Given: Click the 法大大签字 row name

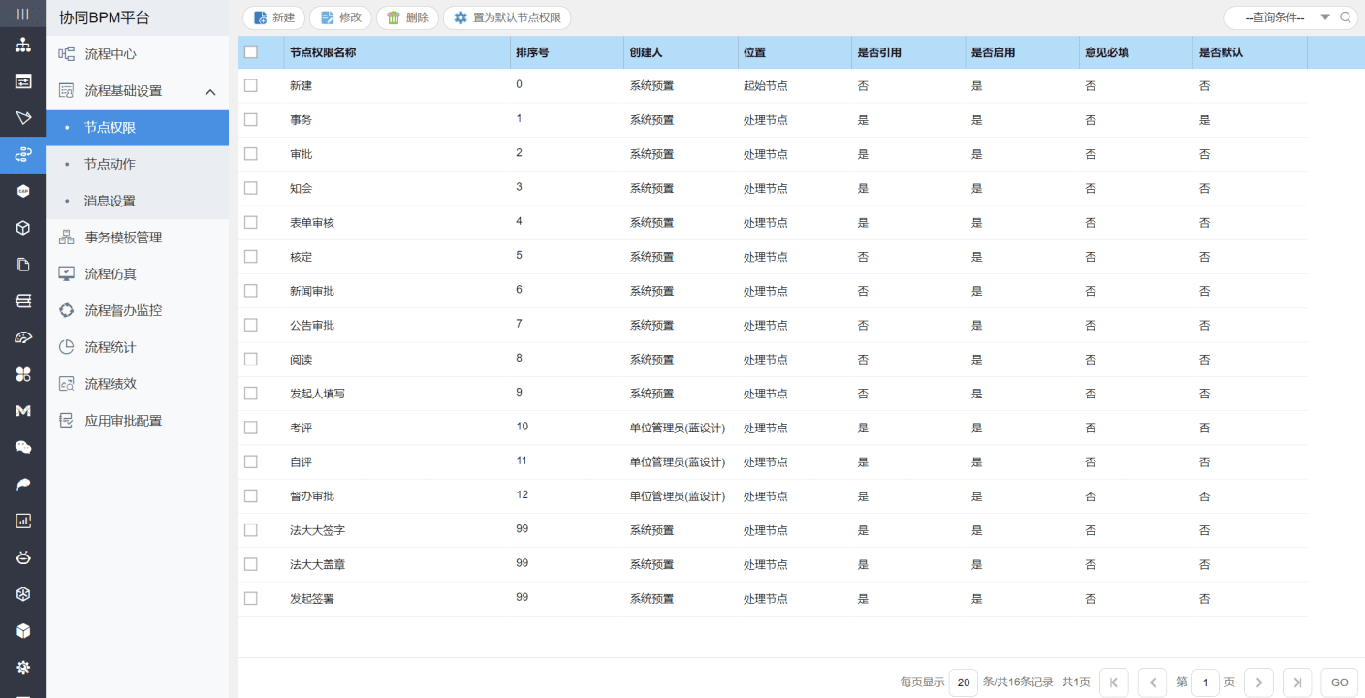Looking at the screenshot, I should 317,530.
